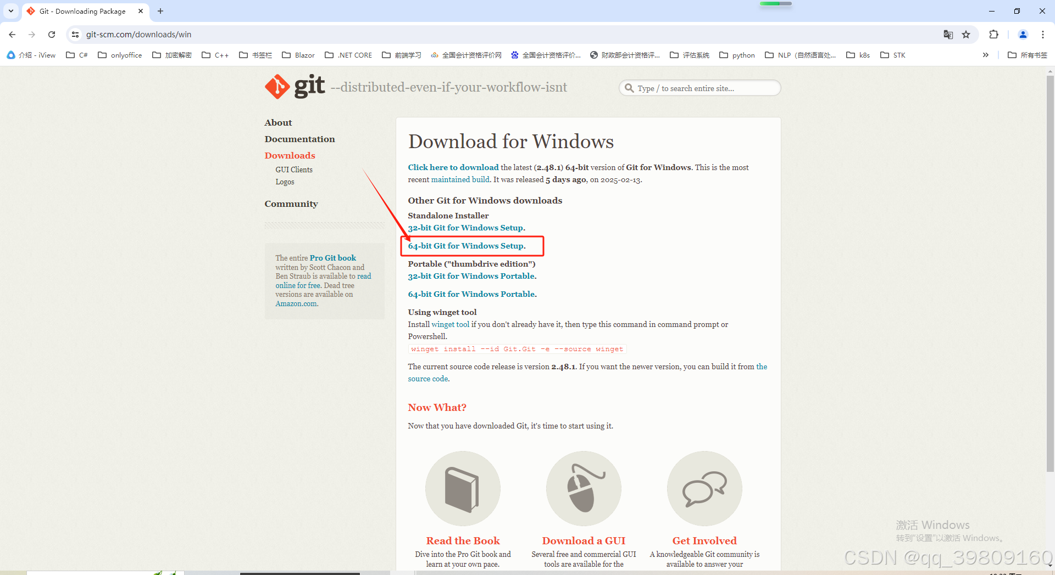Viewport: 1055px width, 575px height.
Task: Open the 财政部会计资格评 bookmark
Action: (x=625, y=55)
